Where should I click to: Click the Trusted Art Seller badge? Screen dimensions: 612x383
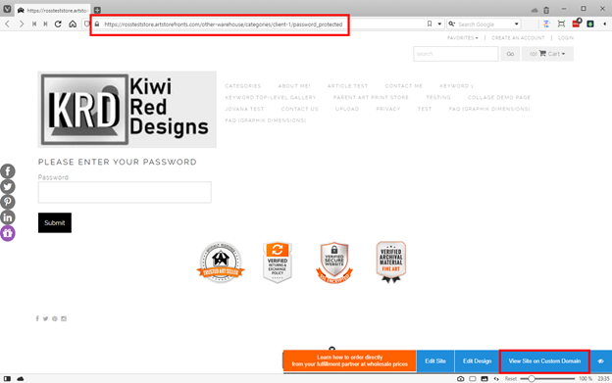pos(221,263)
